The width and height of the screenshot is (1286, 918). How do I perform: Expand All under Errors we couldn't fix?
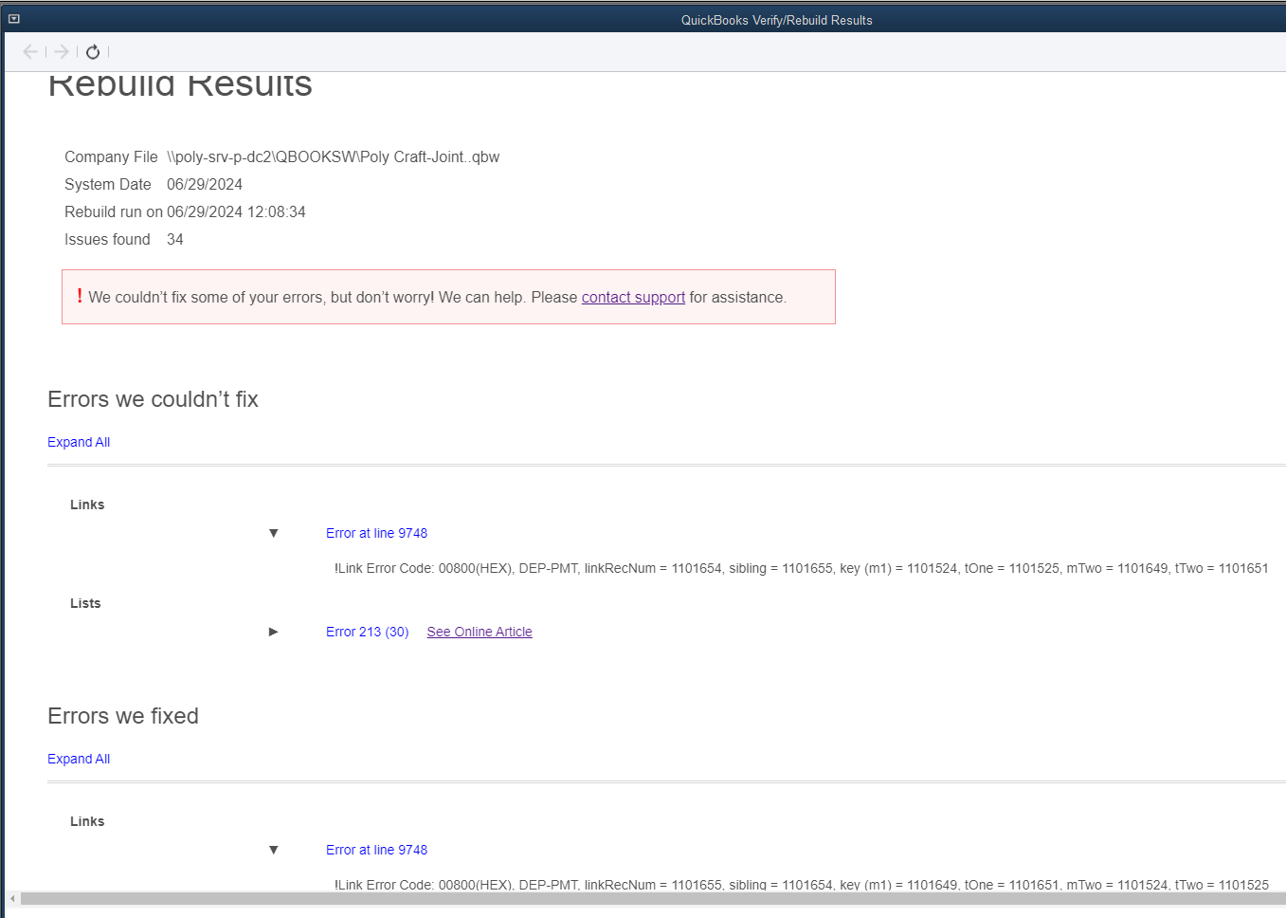[79, 442]
